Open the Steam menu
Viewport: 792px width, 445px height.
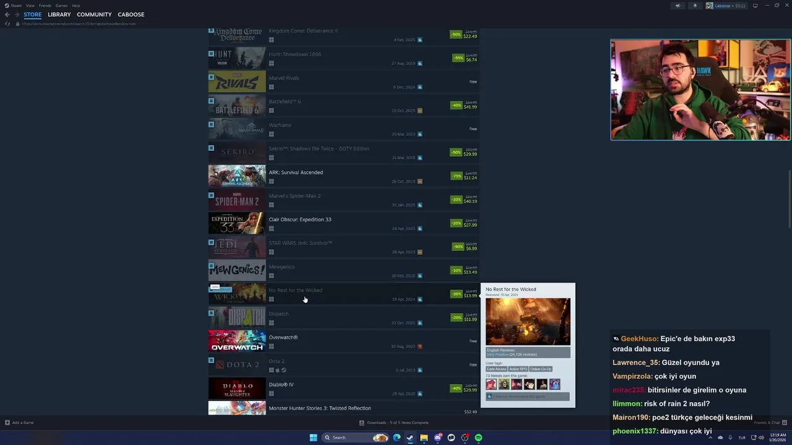point(16,6)
